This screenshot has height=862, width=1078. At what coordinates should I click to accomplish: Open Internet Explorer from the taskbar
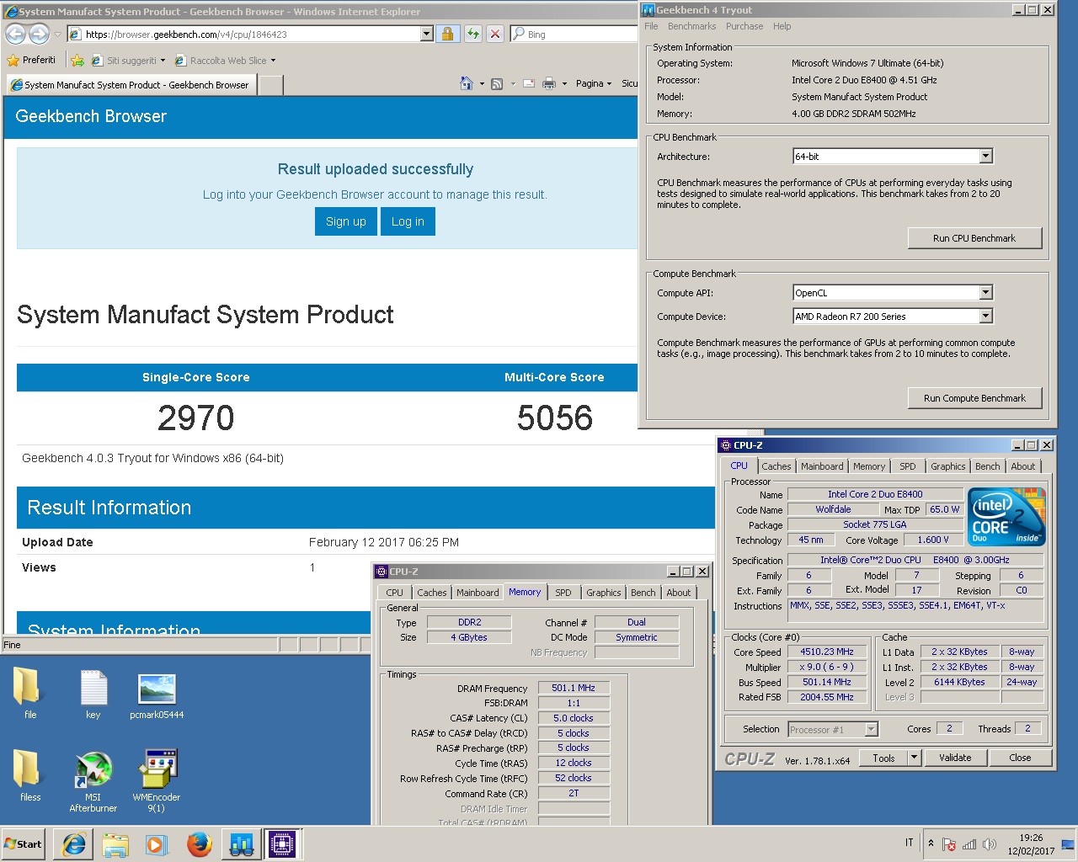coord(74,844)
